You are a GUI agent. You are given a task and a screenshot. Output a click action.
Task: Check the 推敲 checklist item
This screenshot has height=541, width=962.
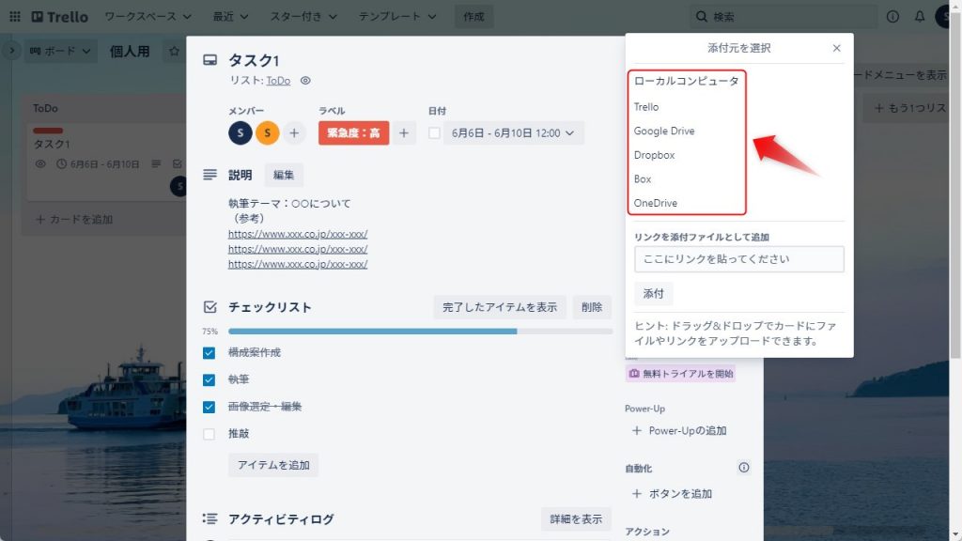pyautogui.click(x=209, y=434)
